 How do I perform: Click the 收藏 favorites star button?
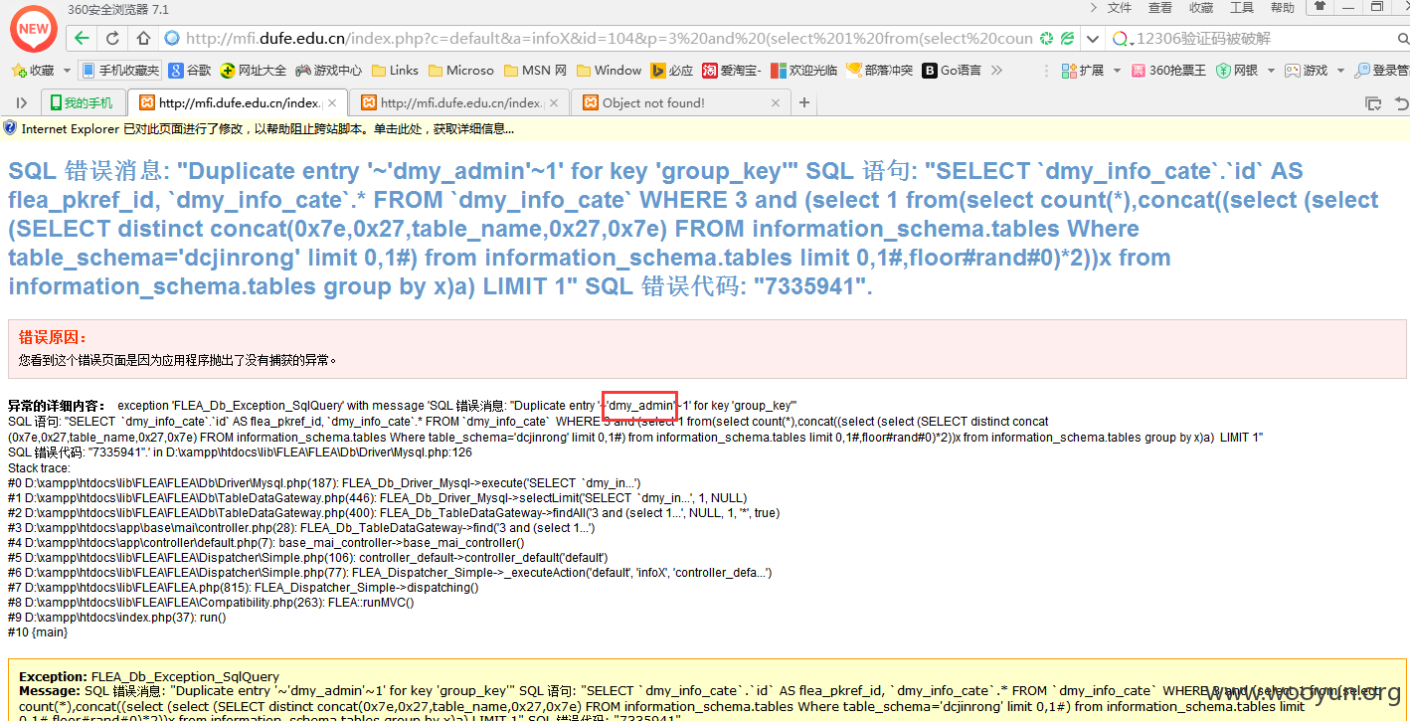click(33, 71)
